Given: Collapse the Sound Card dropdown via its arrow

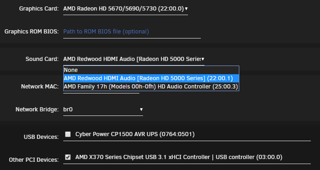Looking at the screenshot, I should [x=203, y=59].
